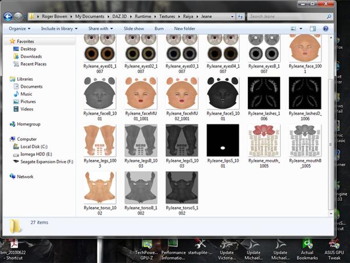Screen dimensions: 350x263
Task: Select the RyJeane_eyes01_1007 thumbnail
Action: (x=100, y=48)
